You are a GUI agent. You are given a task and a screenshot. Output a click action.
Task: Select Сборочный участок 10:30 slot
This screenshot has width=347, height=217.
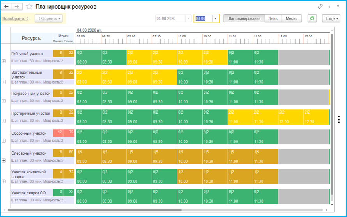(x=215, y=137)
